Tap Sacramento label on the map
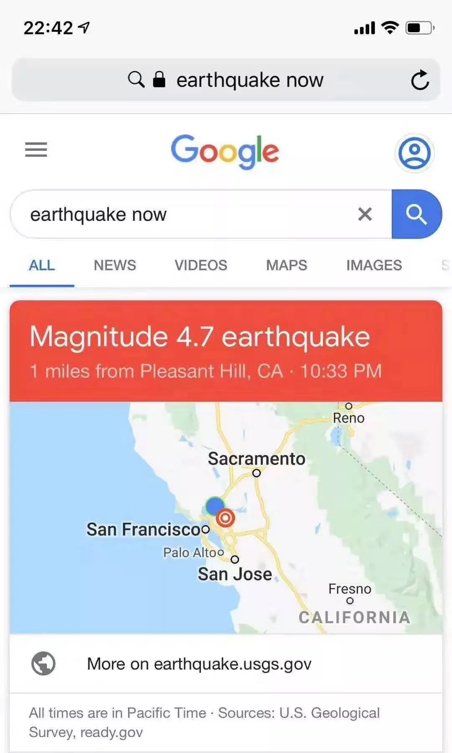The width and height of the screenshot is (452, 753). click(257, 459)
